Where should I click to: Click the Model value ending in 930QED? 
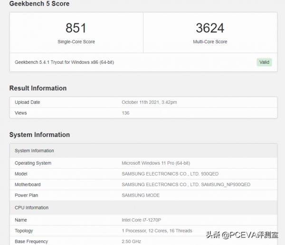pos(170,174)
